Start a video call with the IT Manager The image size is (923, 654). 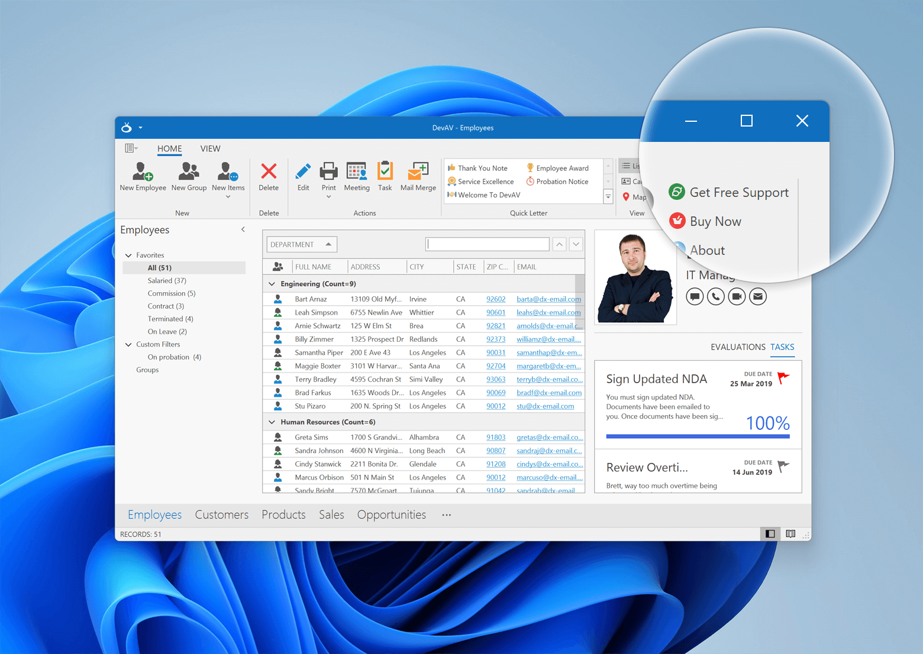click(x=737, y=296)
